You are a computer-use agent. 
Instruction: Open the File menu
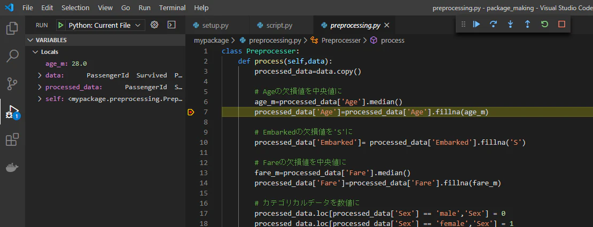[x=28, y=7]
